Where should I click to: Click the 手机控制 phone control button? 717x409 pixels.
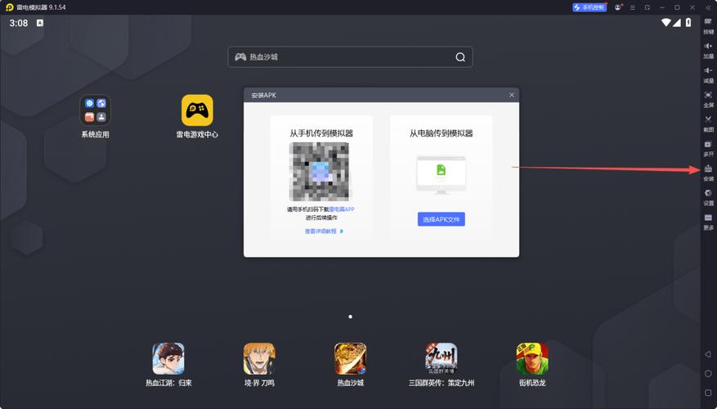(589, 7)
